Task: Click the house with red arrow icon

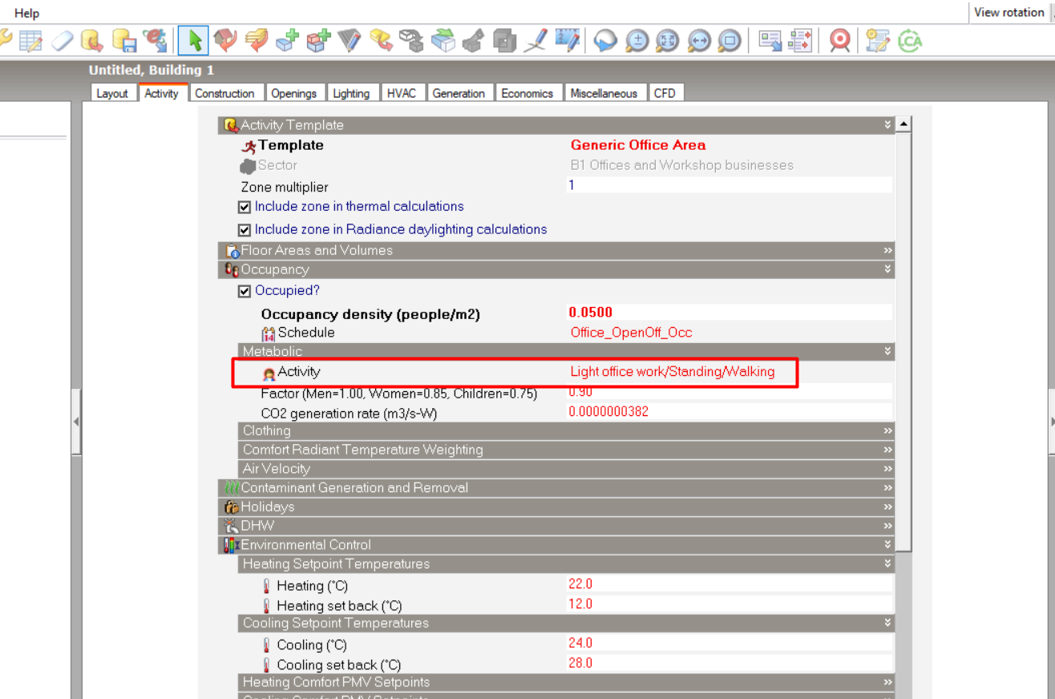Action: pos(225,40)
